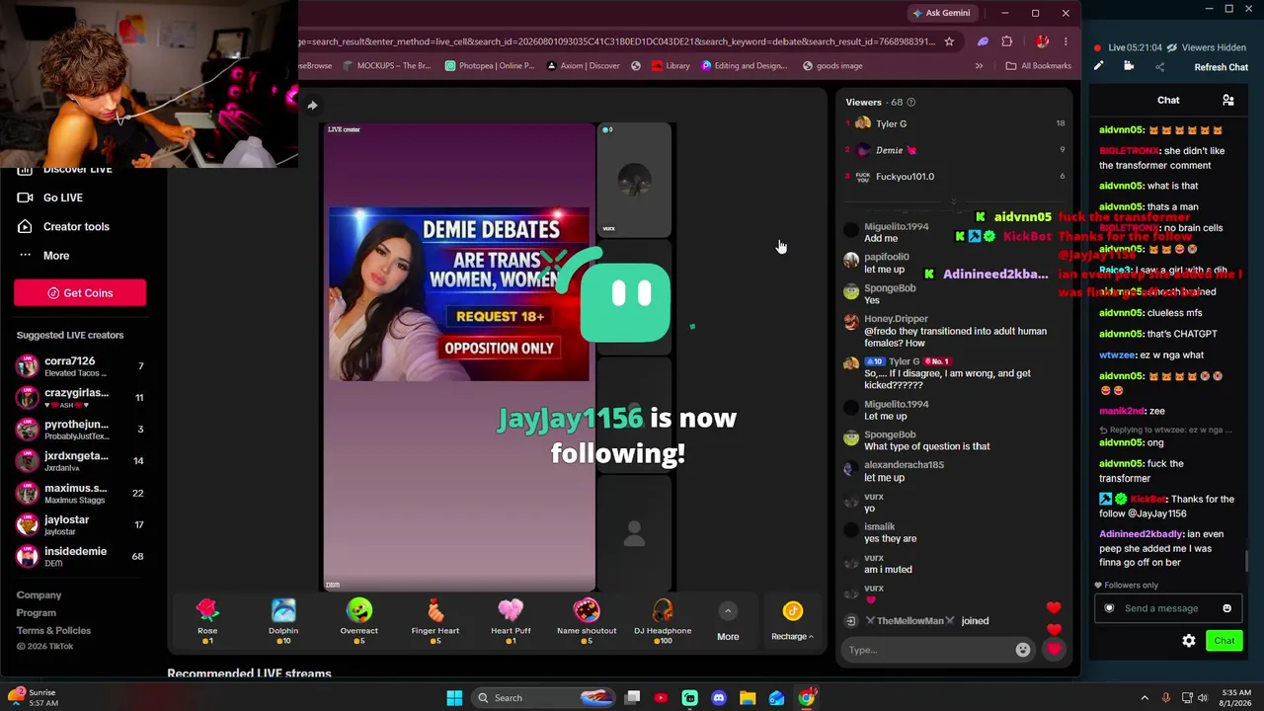Image resolution: width=1264 pixels, height=711 pixels.
Task: Click the Ask Gemini button
Action: tap(942, 13)
